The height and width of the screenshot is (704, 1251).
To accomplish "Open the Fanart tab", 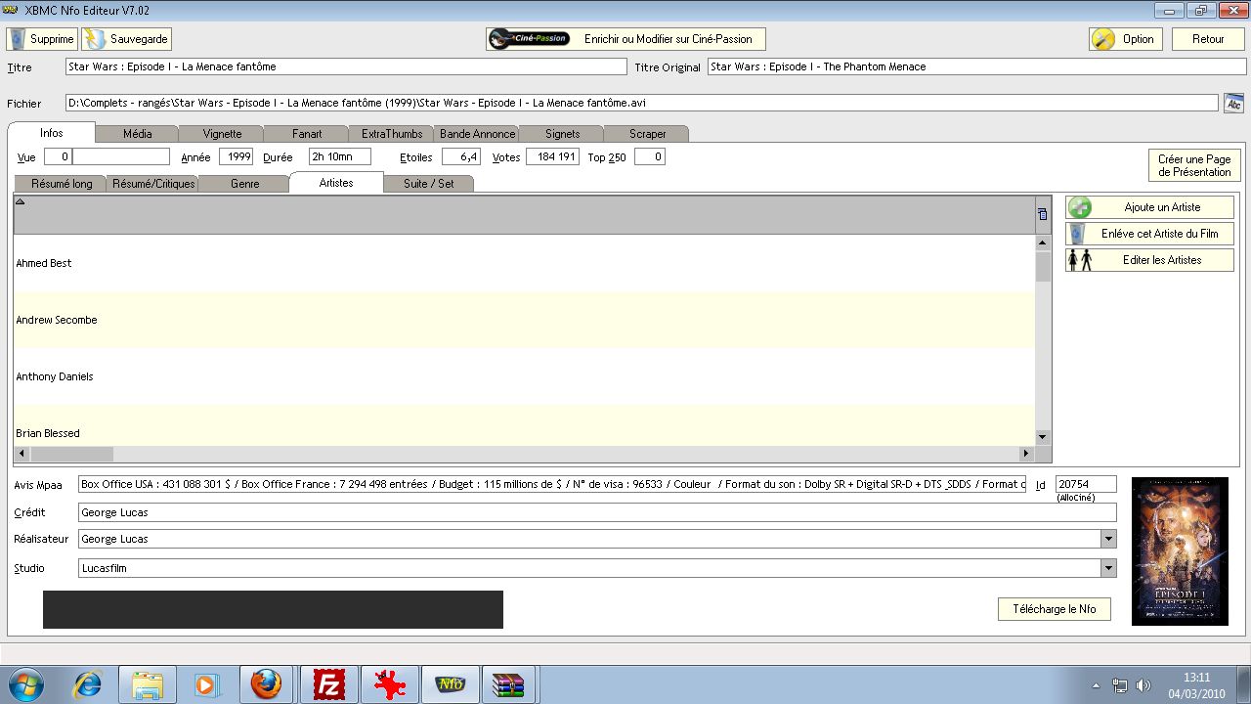I will coord(307,134).
